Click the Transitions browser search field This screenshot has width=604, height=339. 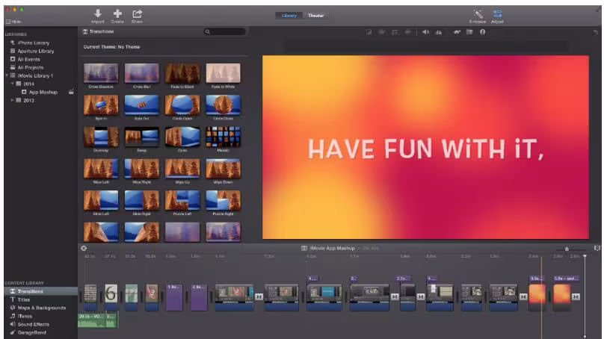225,31
